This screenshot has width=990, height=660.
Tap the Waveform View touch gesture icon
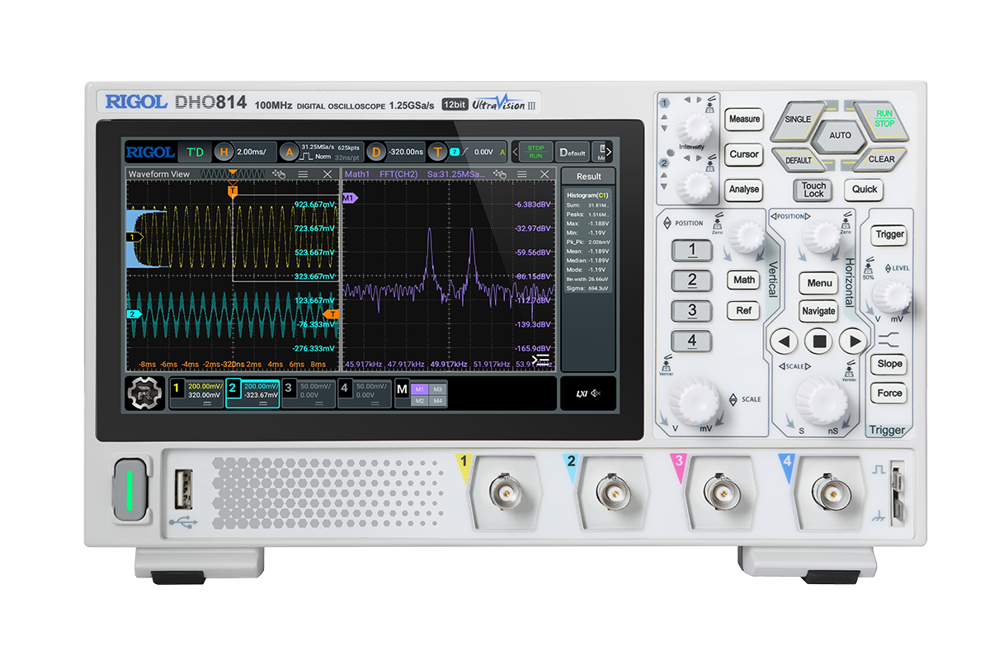pyautogui.click(x=279, y=174)
